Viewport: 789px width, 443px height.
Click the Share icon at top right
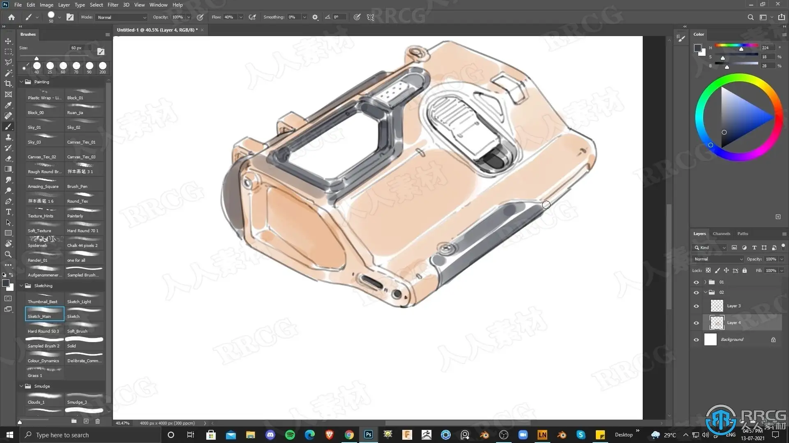pyautogui.click(x=782, y=17)
